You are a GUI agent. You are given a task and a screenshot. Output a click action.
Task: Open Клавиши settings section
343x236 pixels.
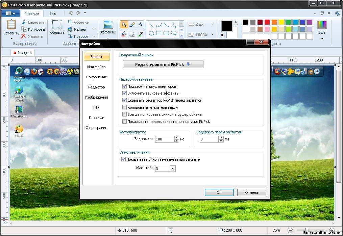coord(96,117)
